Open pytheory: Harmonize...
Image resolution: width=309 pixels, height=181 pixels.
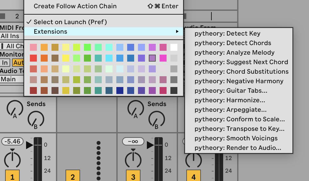click(x=239, y=100)
